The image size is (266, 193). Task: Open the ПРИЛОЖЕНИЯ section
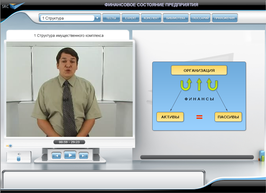pyautogui.click(x=225, y=18)
